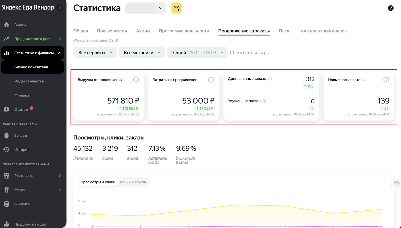Screen dimensions: 401x228
Task: Open the restaurant selector next to Статистика
Action: (146, 8)
